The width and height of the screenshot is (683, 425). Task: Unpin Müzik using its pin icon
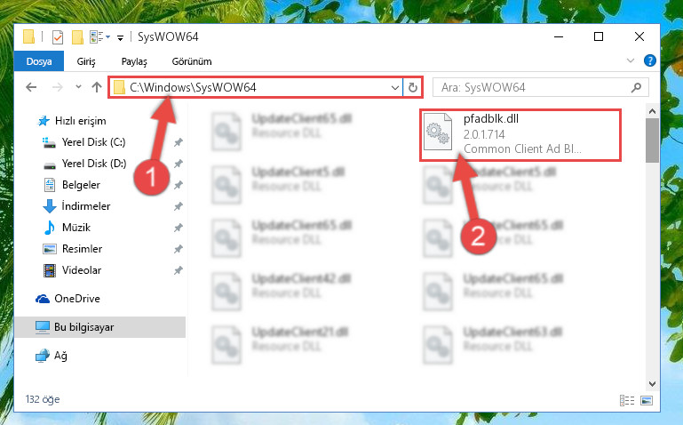(179, 228)
